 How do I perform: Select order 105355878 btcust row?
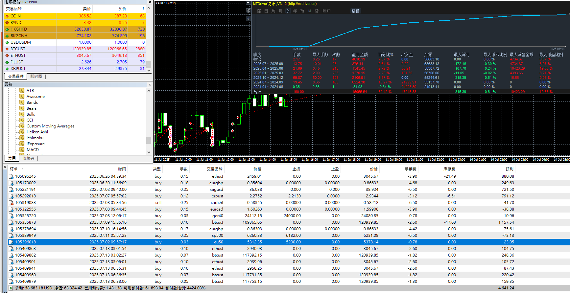tap(289, 222)
